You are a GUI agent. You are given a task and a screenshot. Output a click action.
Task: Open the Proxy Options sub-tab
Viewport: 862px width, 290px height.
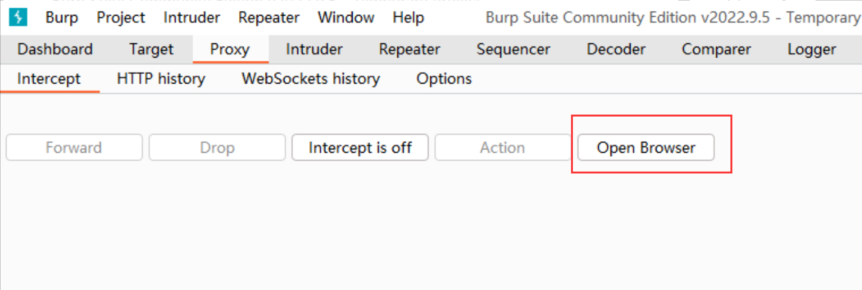click(444, 79)
